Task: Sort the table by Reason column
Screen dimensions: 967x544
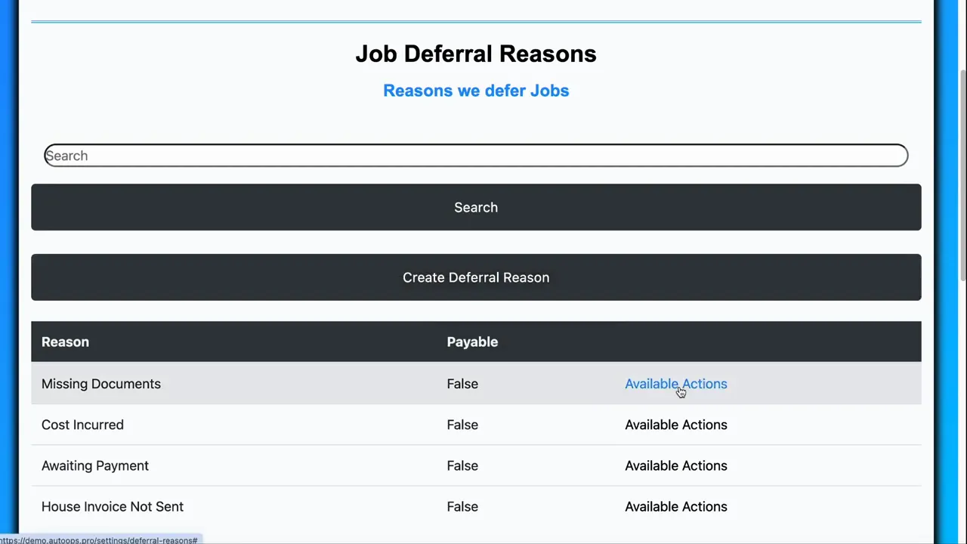Action: coord(65,342)
